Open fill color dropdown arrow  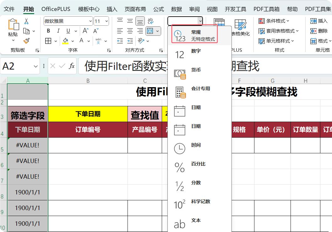tap(73, 41)
